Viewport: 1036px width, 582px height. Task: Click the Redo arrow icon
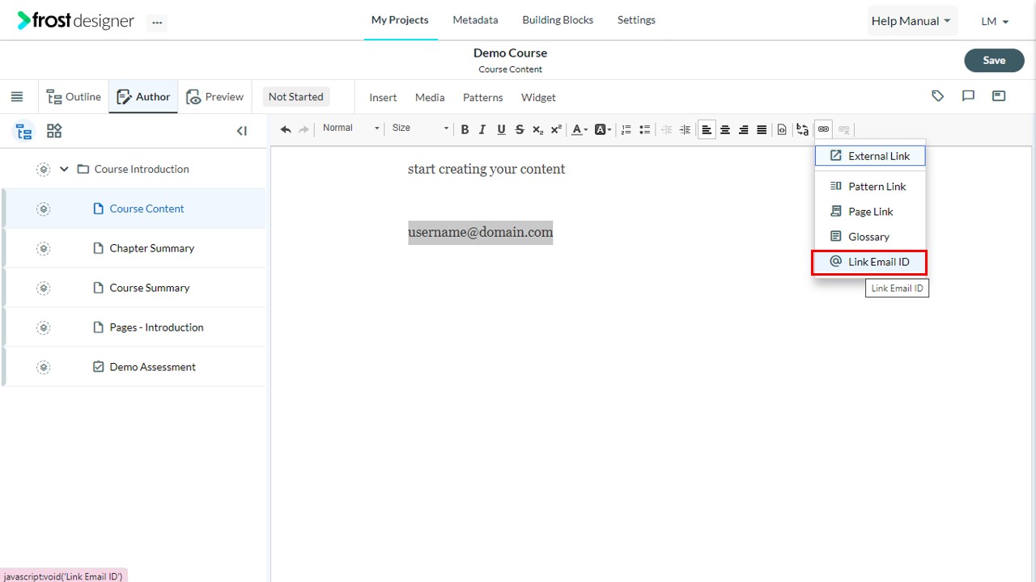click(x=304, y=129)
